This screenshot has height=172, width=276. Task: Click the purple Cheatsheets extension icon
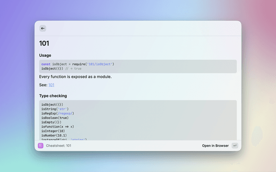pyautogui.click(x=40, y=146)
